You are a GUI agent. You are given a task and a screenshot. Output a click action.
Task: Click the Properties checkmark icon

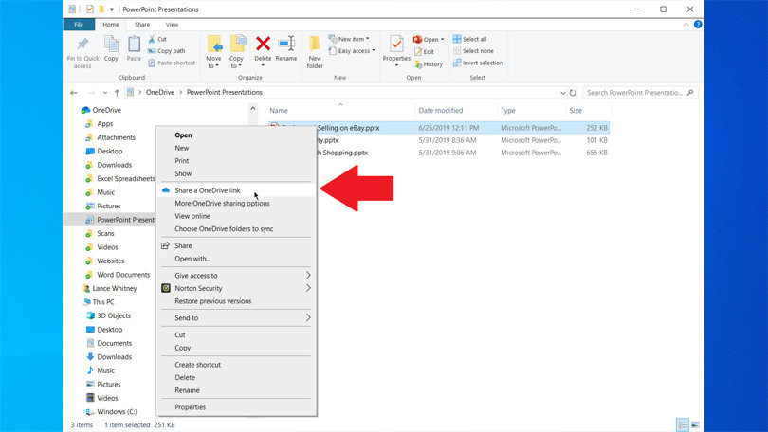396,44
